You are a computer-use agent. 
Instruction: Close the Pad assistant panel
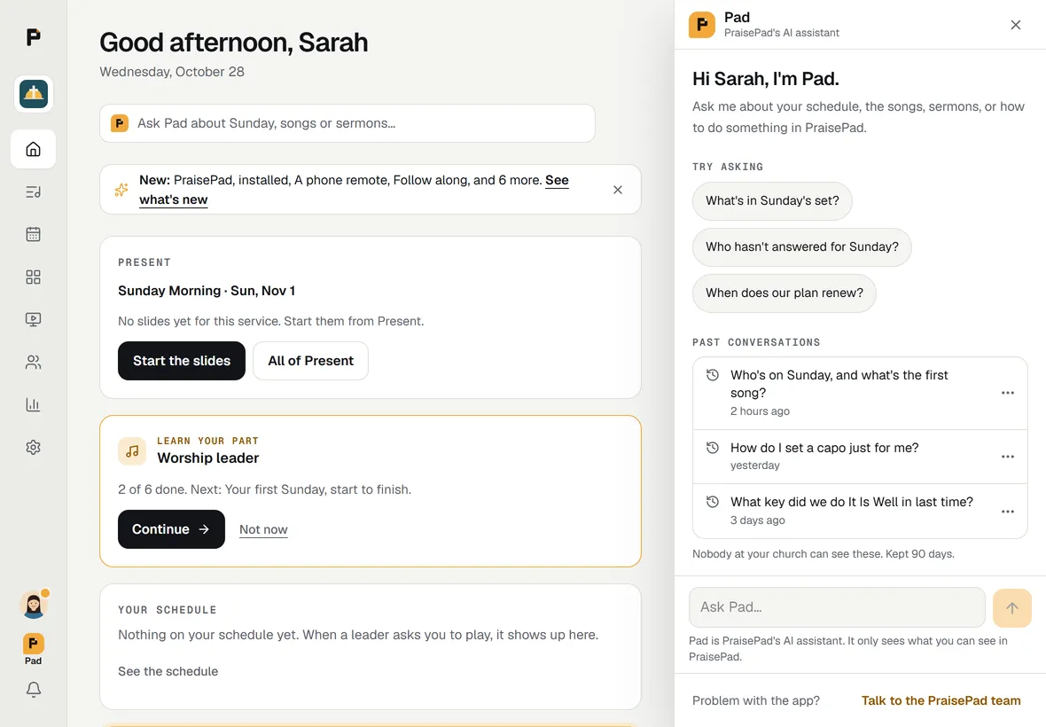(1015, 25)
